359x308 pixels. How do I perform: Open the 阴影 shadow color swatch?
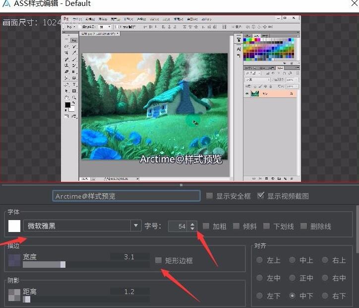click(14, 295)
